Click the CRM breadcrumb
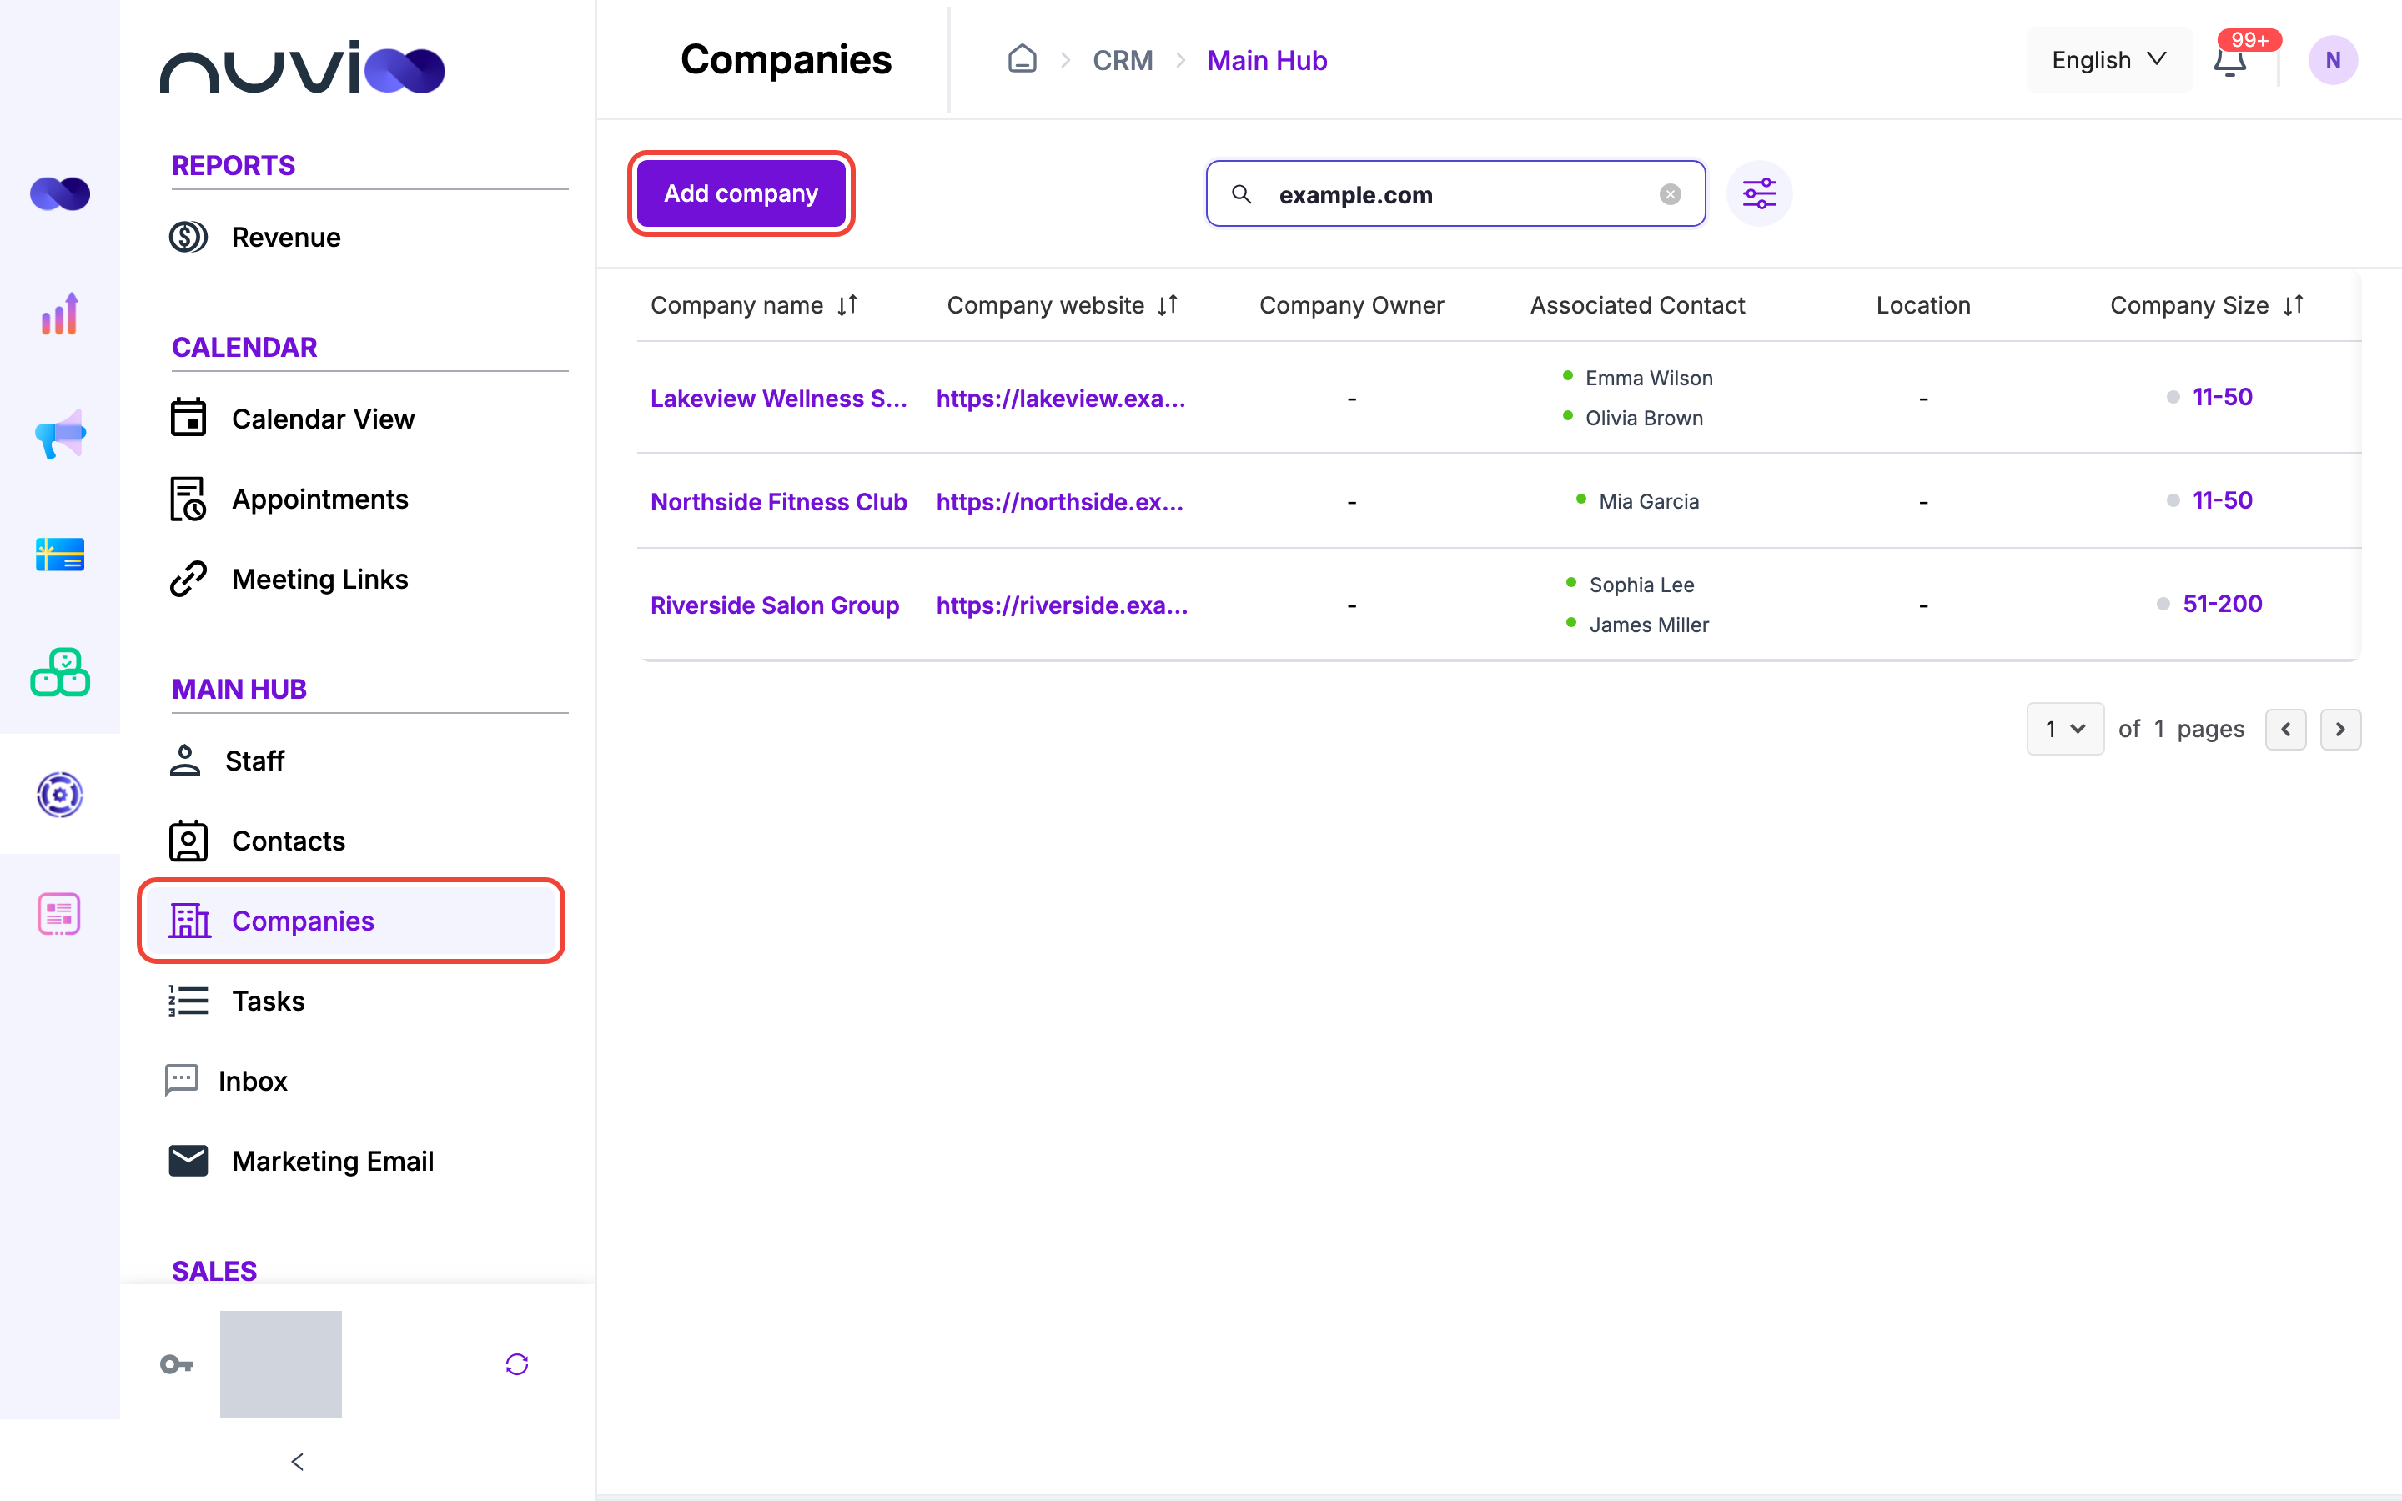The width and height of the screenshot is (2402, 1501). tap(1123, 61)
